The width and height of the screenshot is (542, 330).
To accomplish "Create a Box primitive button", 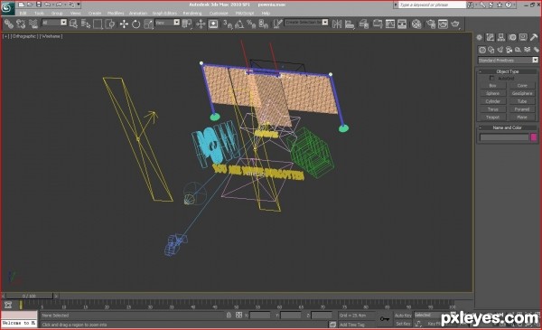I will (x=492, y=86).
